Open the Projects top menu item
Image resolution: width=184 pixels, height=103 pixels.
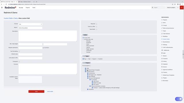pyautogui.click(x=28, y=8)
